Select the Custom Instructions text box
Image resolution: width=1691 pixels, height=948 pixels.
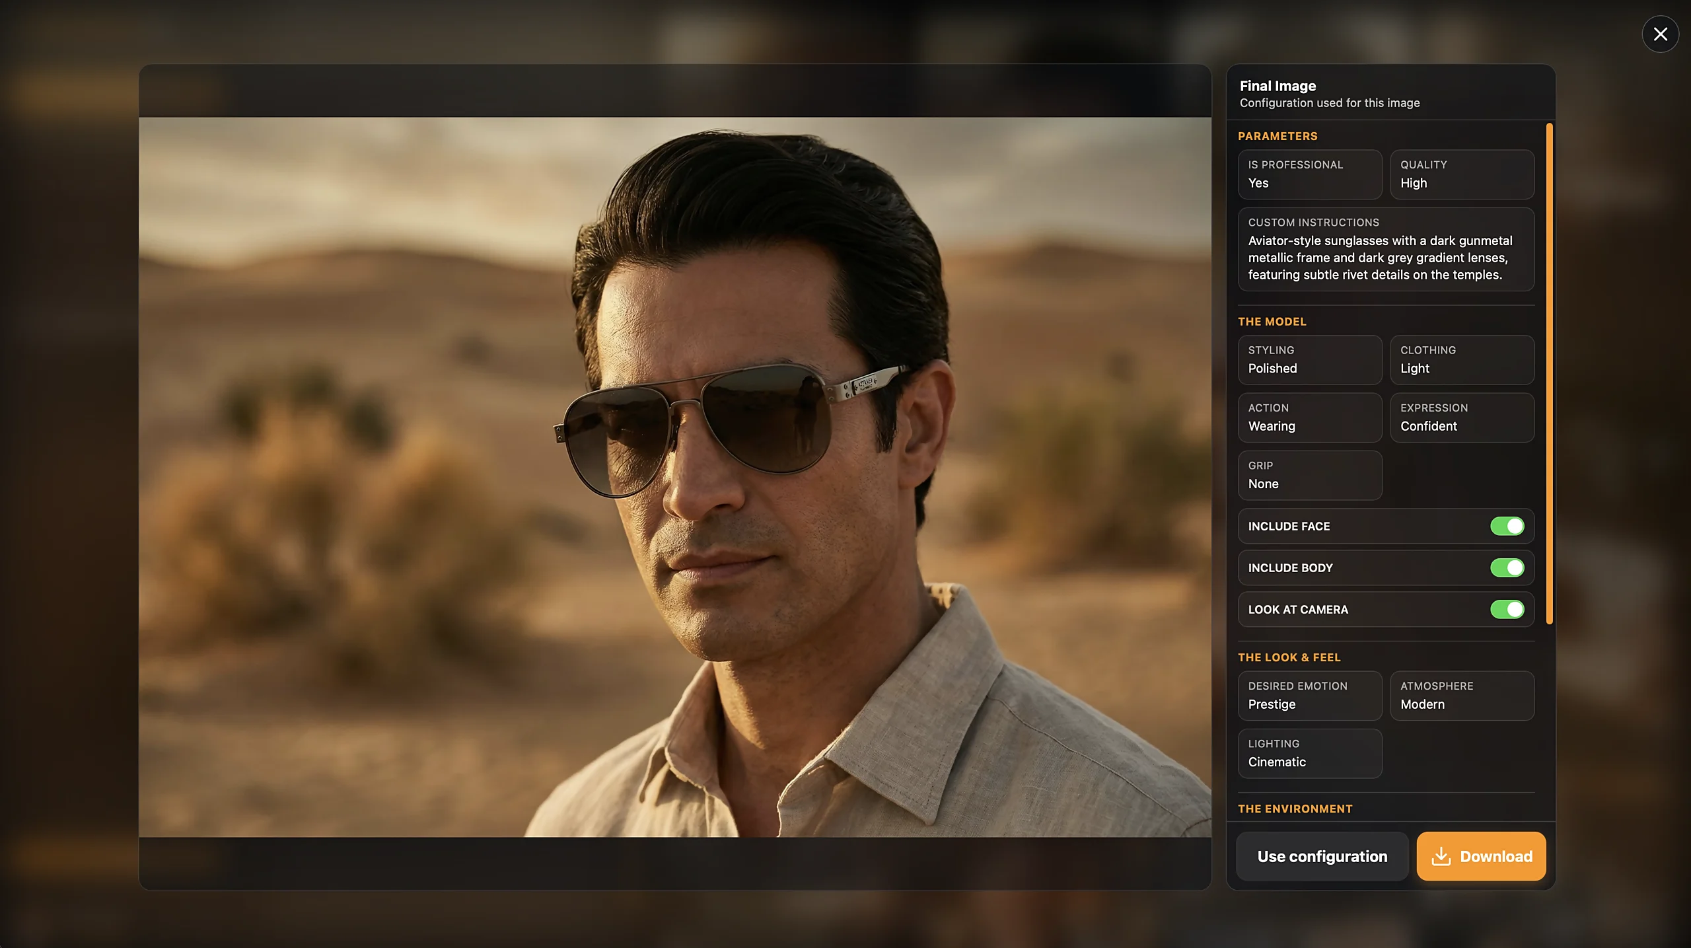tap(1385, 249)
